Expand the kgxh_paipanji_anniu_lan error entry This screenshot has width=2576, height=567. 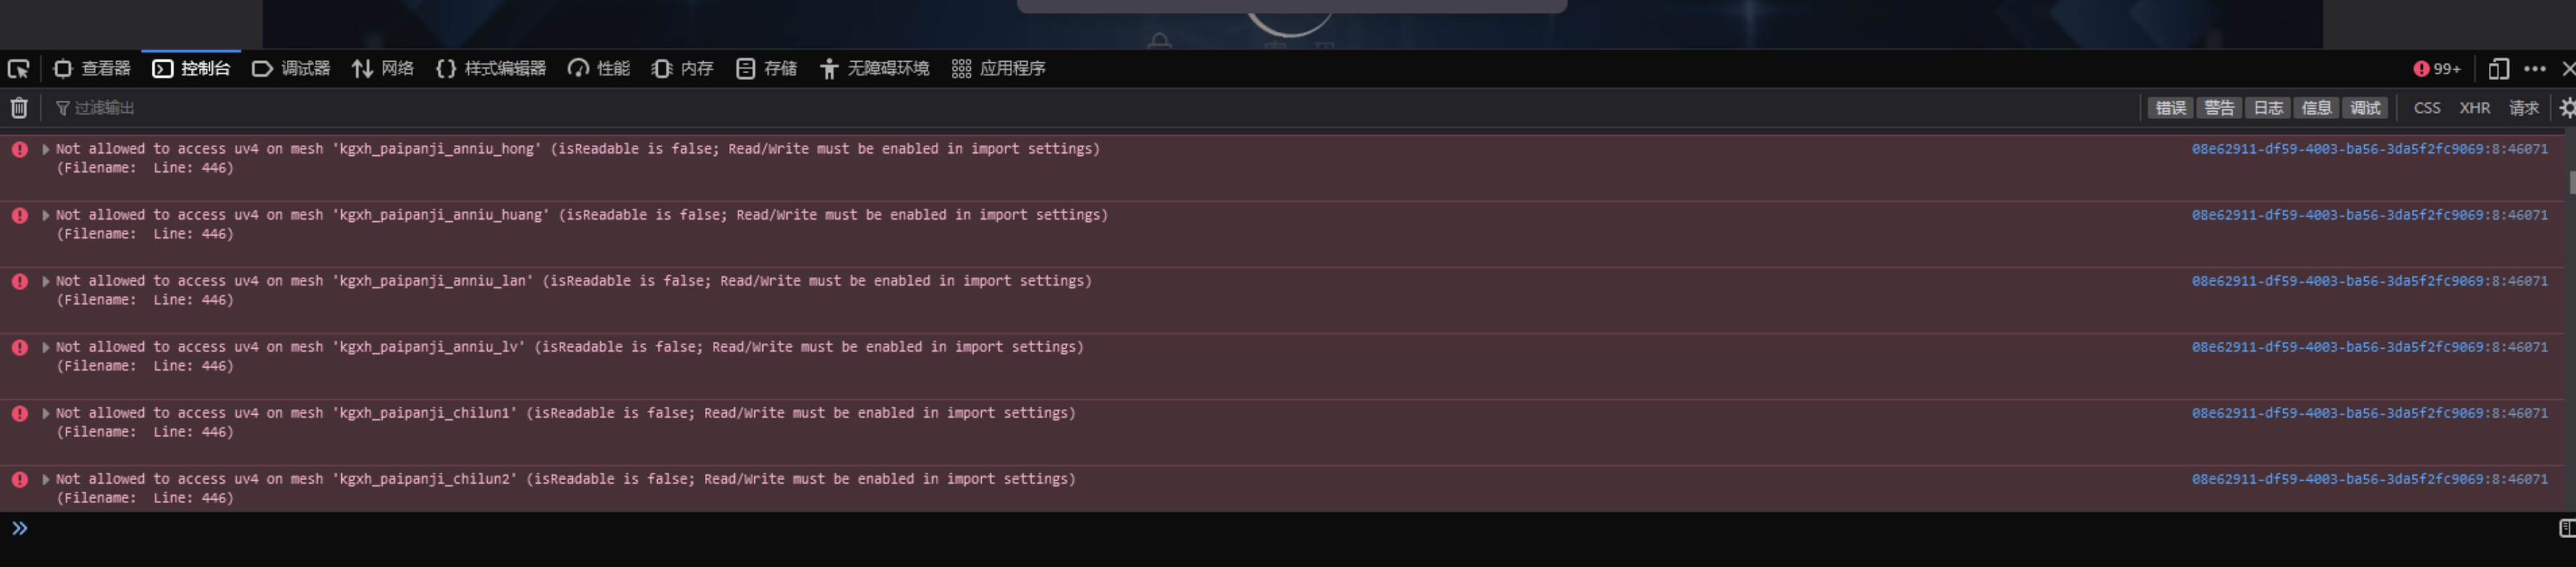[x=45, y=281]
